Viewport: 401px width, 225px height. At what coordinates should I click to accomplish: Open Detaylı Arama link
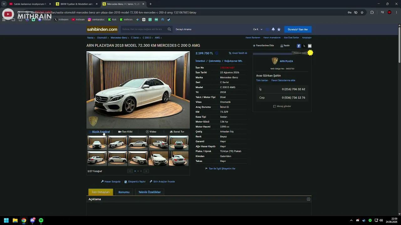tap(184, 29)
